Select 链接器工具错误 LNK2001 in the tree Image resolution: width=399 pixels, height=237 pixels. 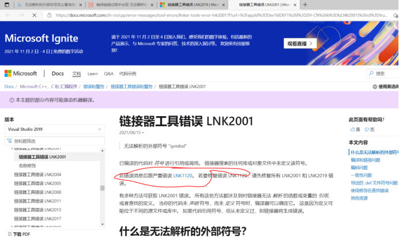click(42, 157)
